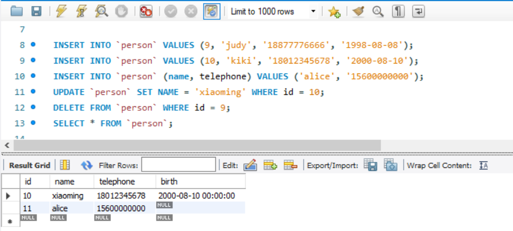Beautify the query with broom icon
The width and height of the screenshot is (513, 231).
(x=359, y=11)
